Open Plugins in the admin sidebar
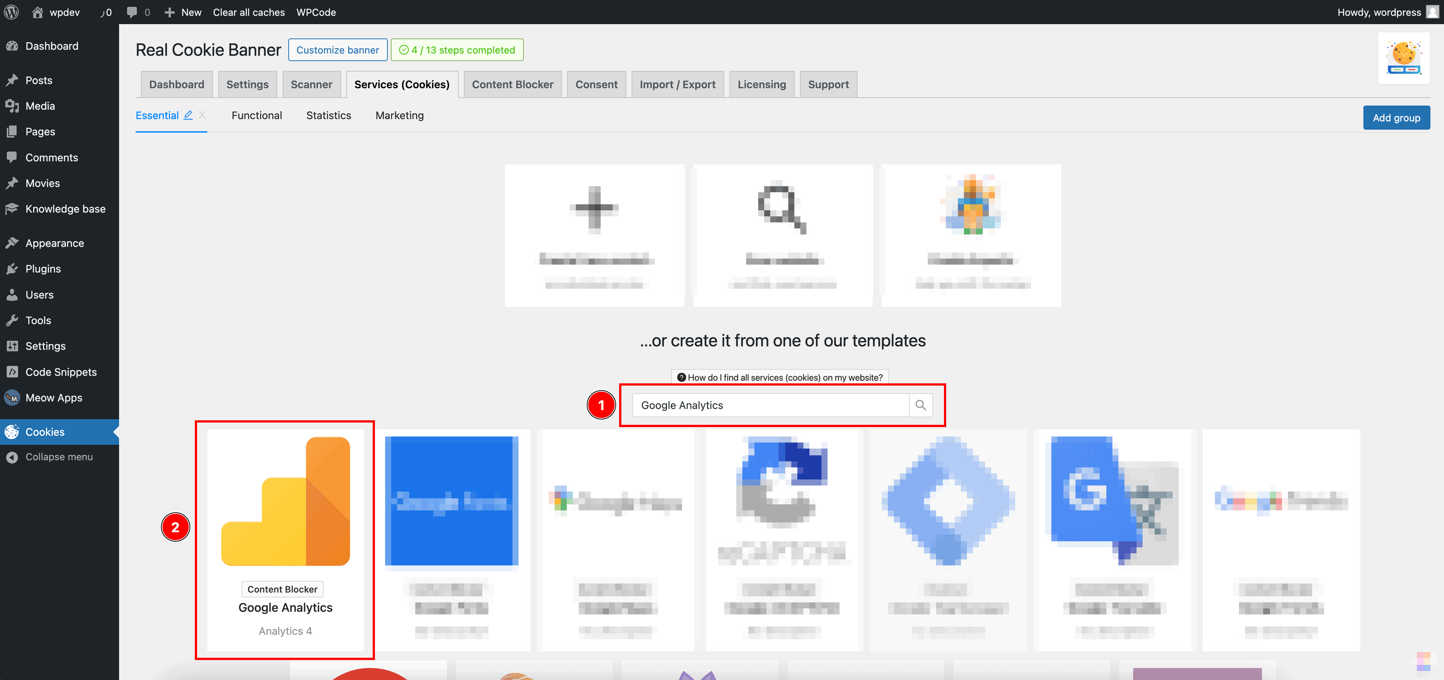 tap(43, 268)
